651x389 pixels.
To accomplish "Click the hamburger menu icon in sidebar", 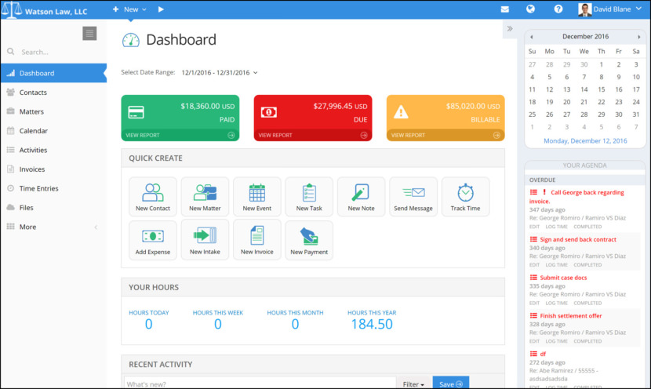I will (x=89, y=33).
